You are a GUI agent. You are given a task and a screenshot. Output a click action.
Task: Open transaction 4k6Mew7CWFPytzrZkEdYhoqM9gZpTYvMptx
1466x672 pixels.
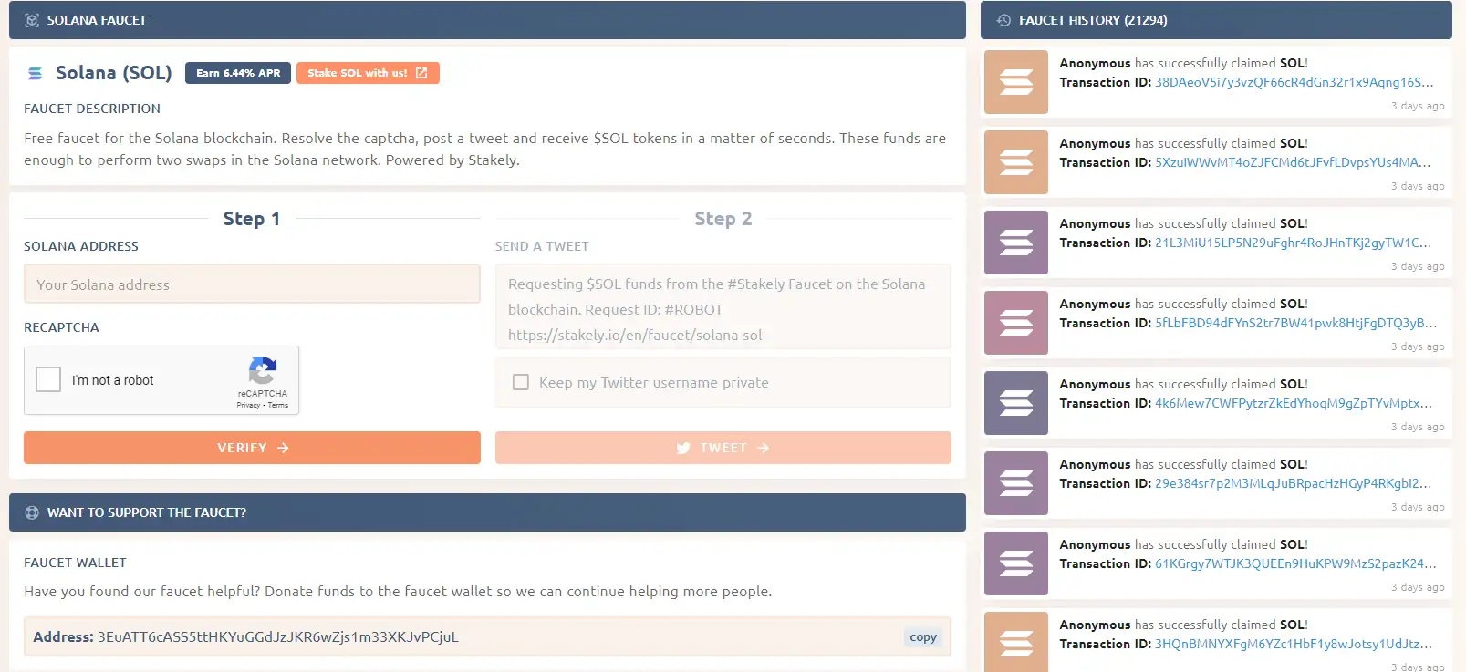click(1294, 403)
